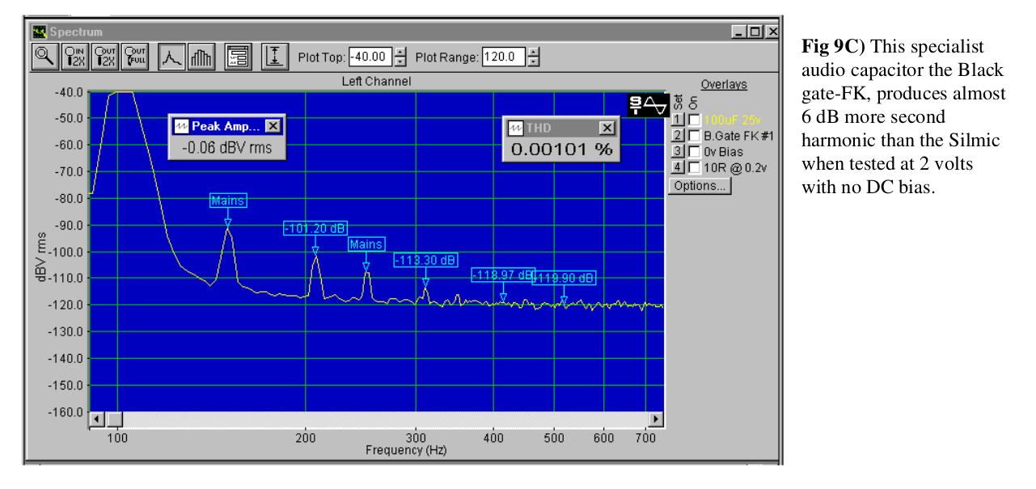Click the horizontal scrollbar thumb
Viewport: 1036px width, 489px height.
(114, 419)
